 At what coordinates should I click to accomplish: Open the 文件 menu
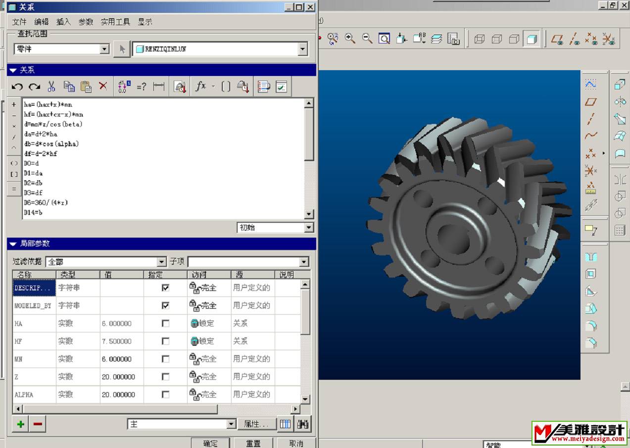pos(19,22)
